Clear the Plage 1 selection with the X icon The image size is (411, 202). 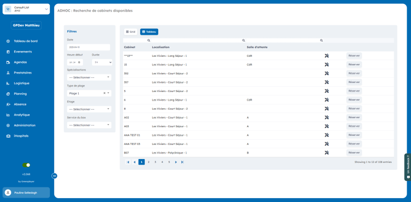click(104, 93)
